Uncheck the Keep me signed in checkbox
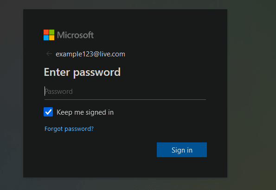Image resolution: width=276 pixels, height=190 pixels. (48, 112)
